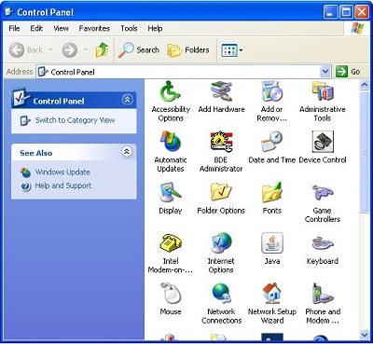Select the Date and Time icon
The height and width of the screenshot is (344, 373).
coord(271,142)
